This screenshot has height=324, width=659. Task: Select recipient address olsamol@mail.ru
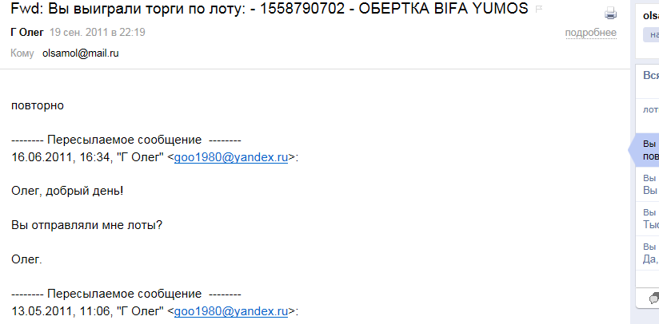pyautogui.click(x=80, y=53)
